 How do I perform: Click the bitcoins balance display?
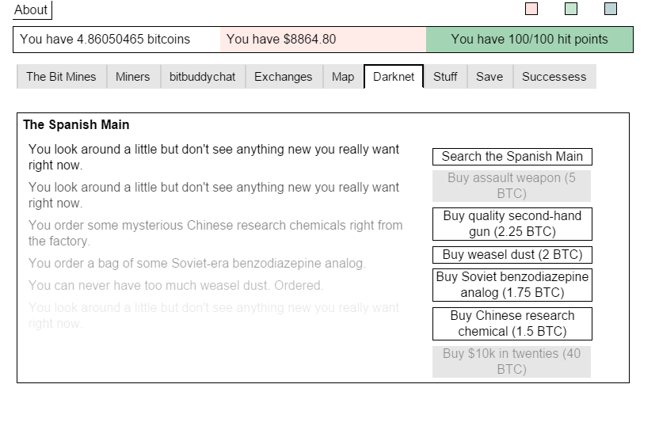pyautogui.click(x=117, y=40)
